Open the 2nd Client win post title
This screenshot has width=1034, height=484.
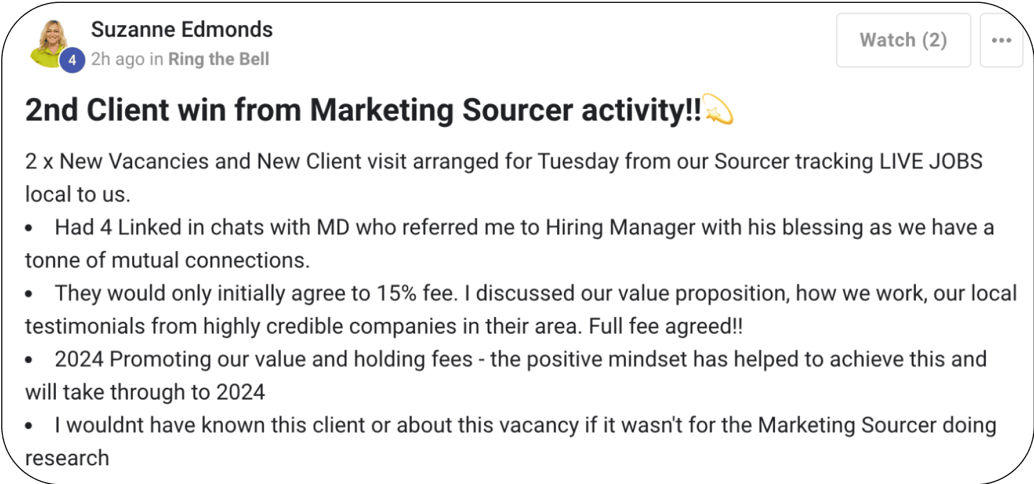click(363, 109)
